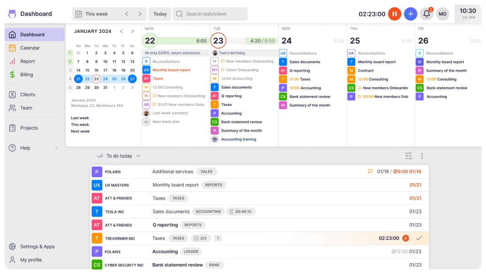Open Contract task on Thursday

tap(366, 70)
